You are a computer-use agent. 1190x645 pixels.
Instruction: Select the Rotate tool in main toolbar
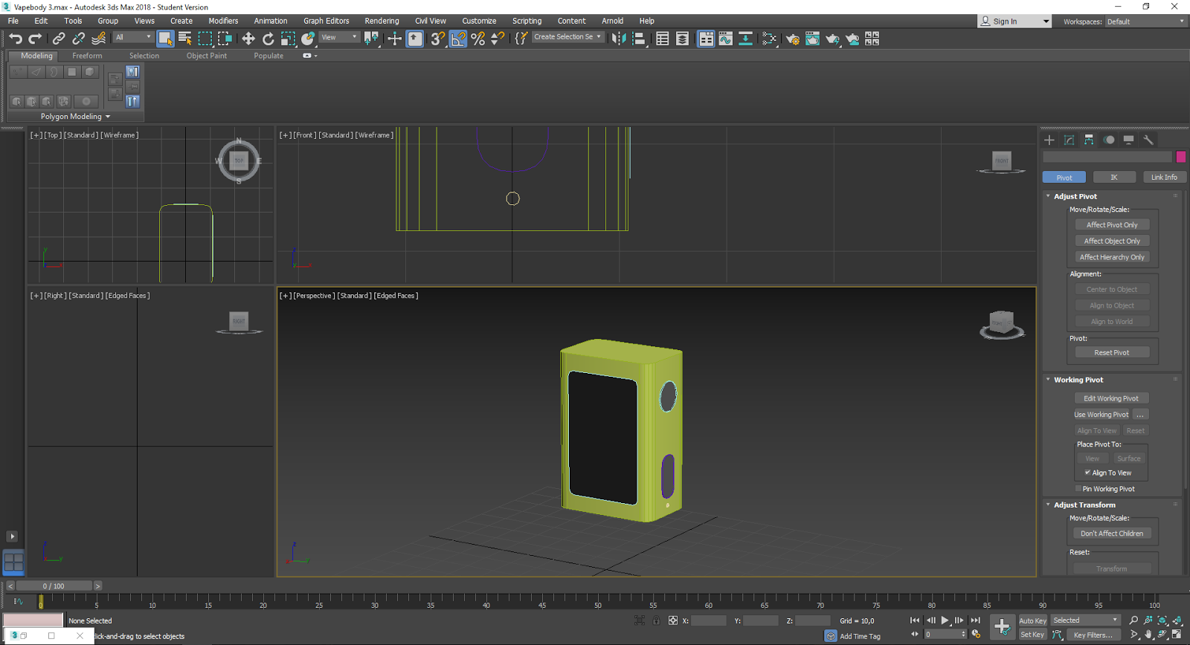pos(268,39)
